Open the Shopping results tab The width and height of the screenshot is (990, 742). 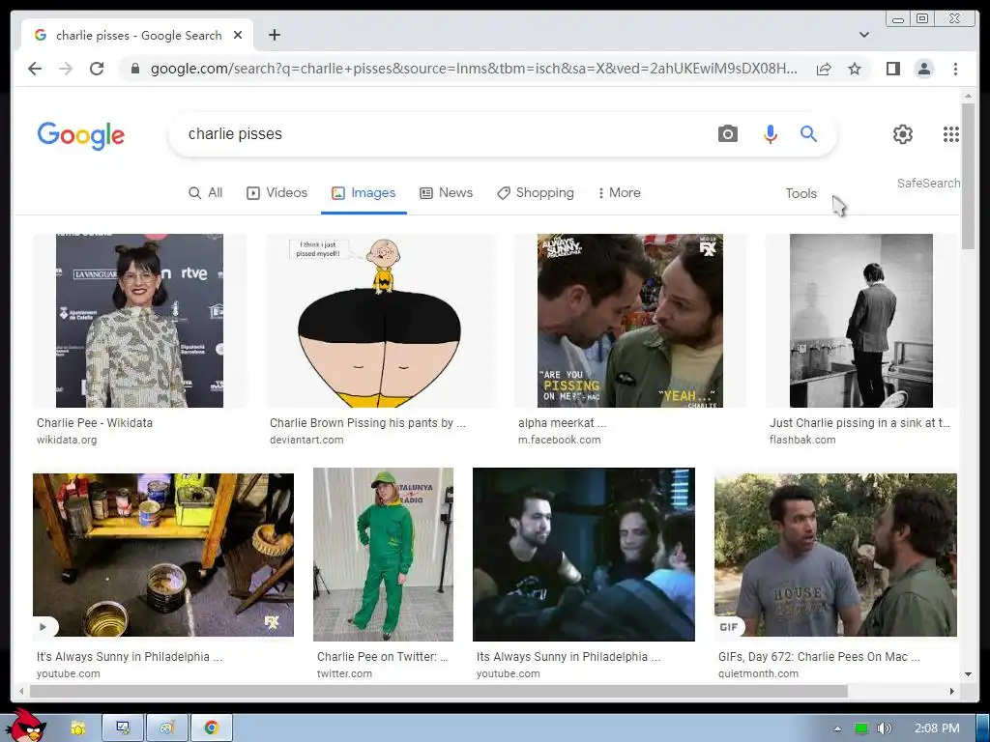click(x=536, y=193)
